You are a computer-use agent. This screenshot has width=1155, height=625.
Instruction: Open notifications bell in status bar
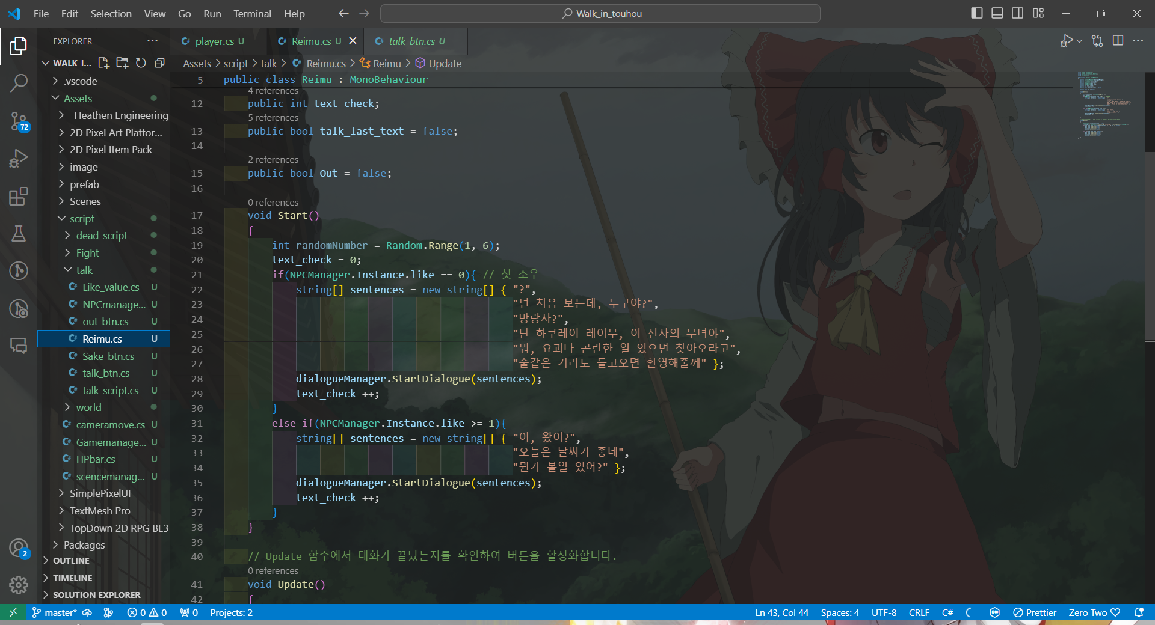[1139, 612]
